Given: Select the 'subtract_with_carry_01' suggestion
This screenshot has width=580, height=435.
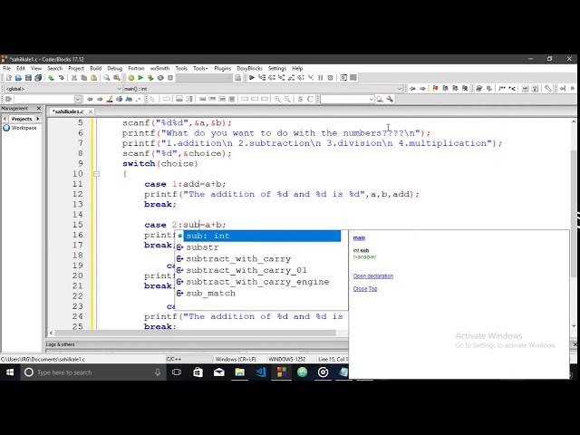Looking at the screenshot, I should pos(258,270).
